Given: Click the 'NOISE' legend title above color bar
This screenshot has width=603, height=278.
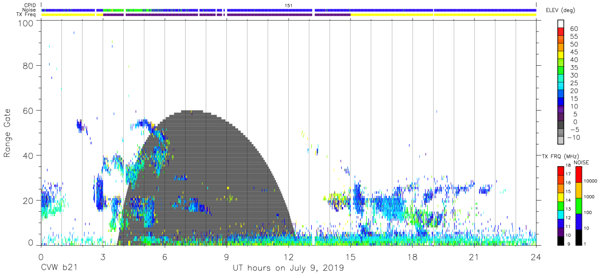Looking at the screenshot, I should (581, 162).
